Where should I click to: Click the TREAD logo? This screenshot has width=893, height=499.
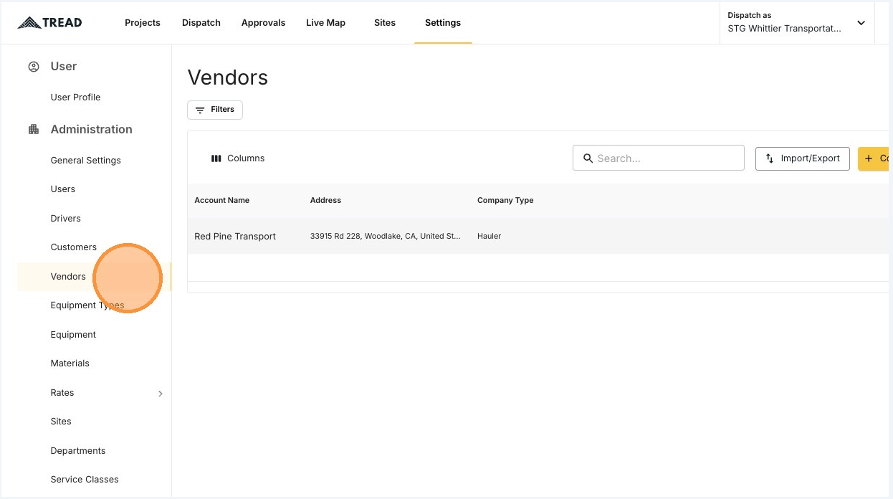pos(49,22)
